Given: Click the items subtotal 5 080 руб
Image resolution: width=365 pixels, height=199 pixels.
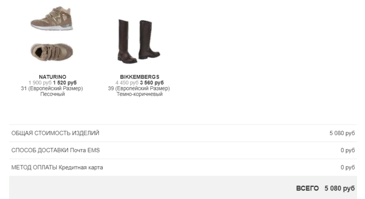Looking at the screenshot, I should tap(342, 133).
